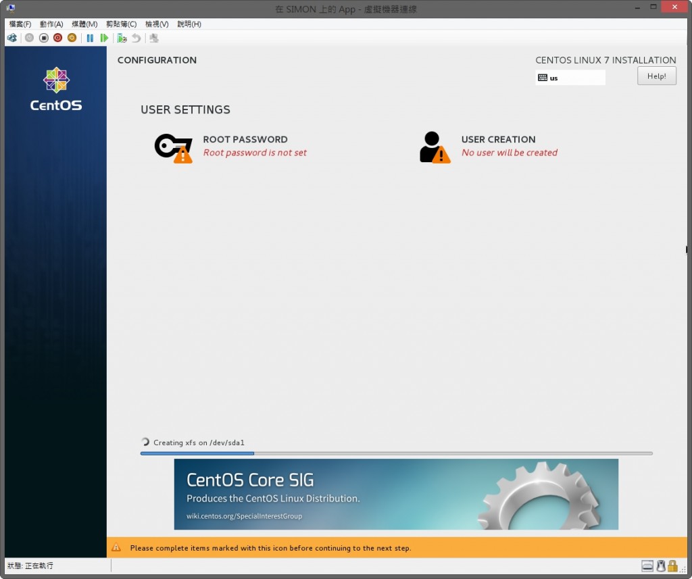
Task: Click the window system icon in title bar
Action: pyautogui.click(x=11, y=8)
